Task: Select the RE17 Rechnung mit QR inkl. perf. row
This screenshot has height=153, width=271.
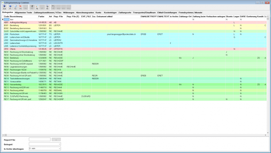Action: coord(135,99)
